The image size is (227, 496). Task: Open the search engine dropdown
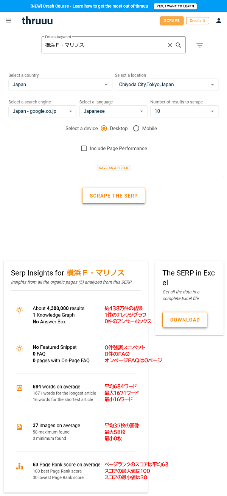click(42, 111)
